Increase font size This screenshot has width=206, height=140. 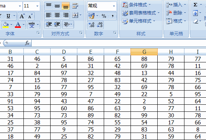point(22,16)
